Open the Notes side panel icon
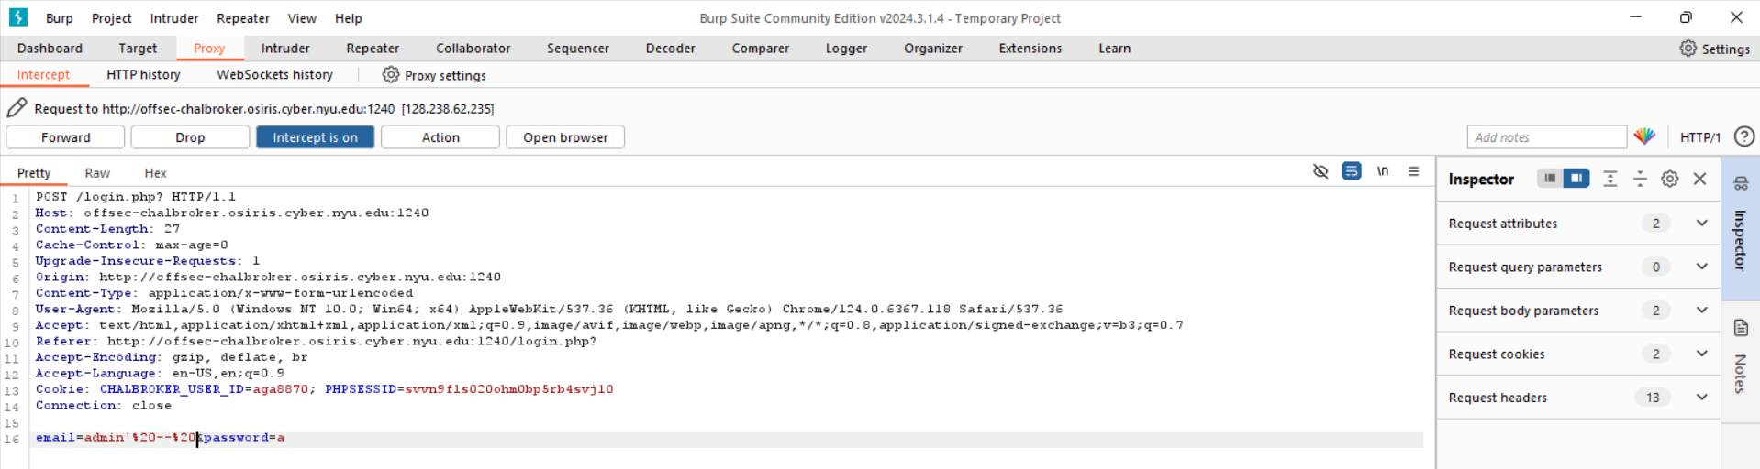Image resolution: width=1760 pixels, height=469 pixels. click(1740, 329)
